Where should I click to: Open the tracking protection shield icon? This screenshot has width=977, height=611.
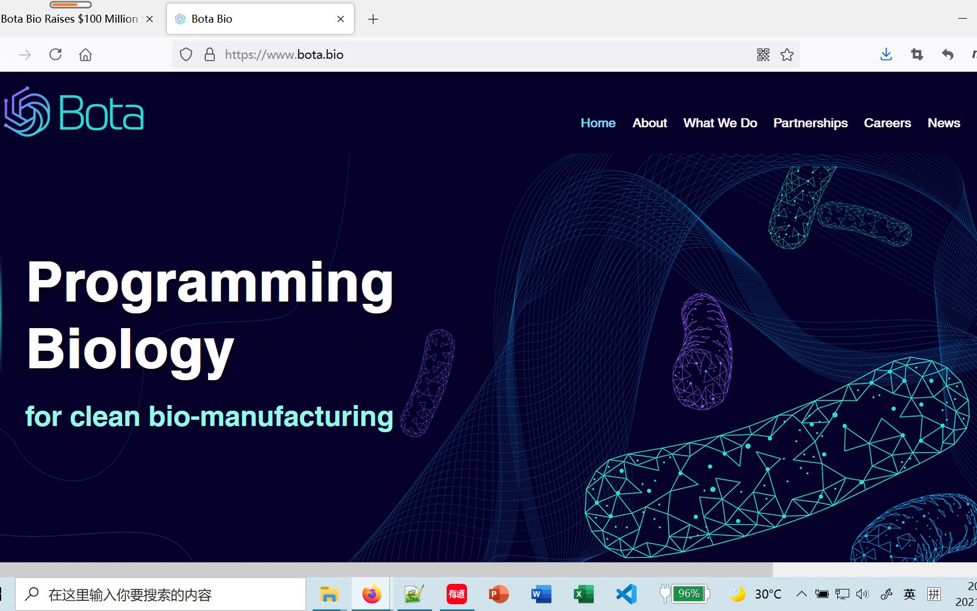click(186, 54)
